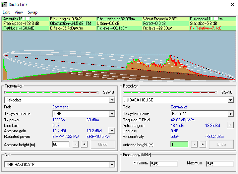Click the E field=35.7dBµV/m readout
This screenshot has width=238, height=174.
(x=66, y=28)
